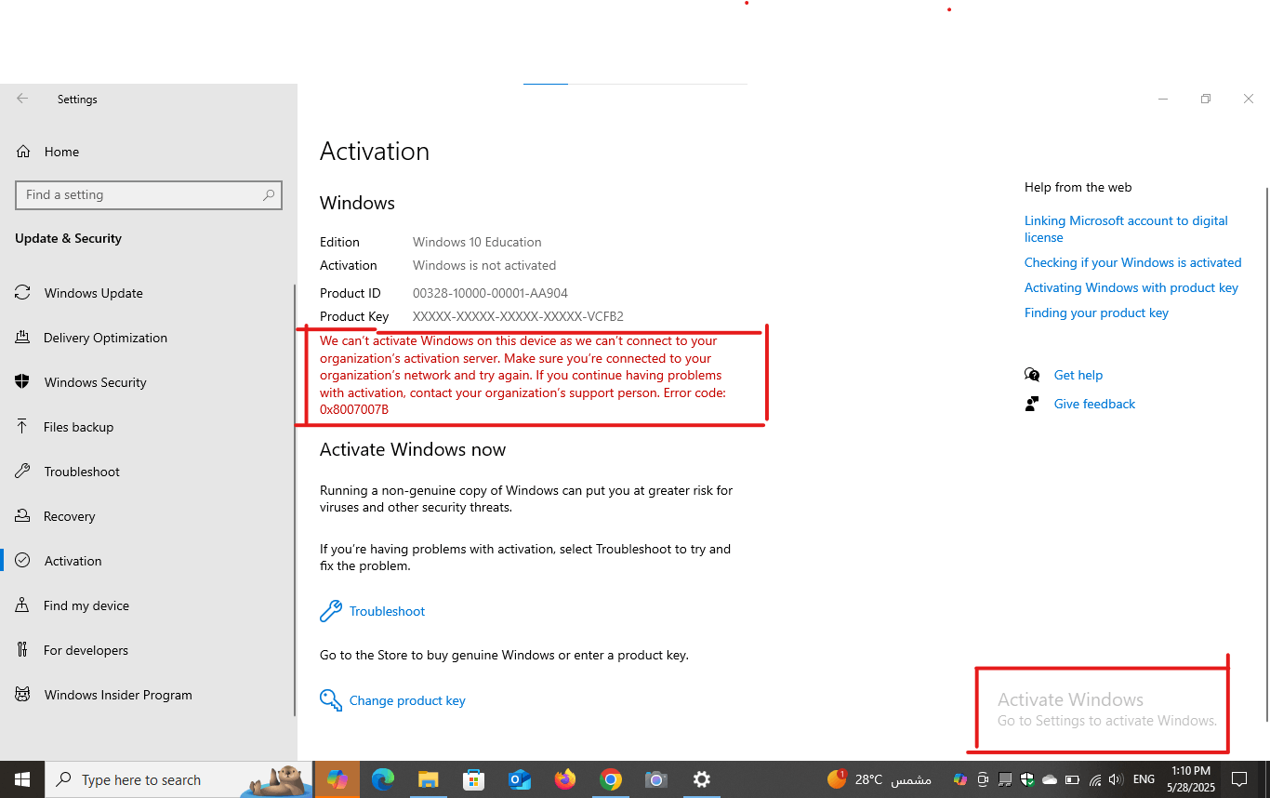Open Checking if your Windows is activated
The image size is (1270, 798).
[1132, 262]
